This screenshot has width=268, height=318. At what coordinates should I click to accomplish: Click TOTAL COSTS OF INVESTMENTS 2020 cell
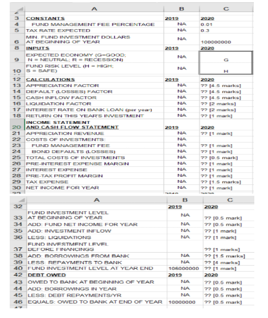(x=226, y=157)
